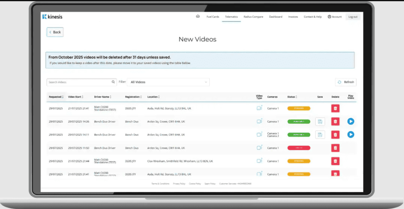Image resolution: width=404 pixels, height=209 pixels.
Task: Play the Bench Duo 14:11 video
Action: tap(351, 135)
